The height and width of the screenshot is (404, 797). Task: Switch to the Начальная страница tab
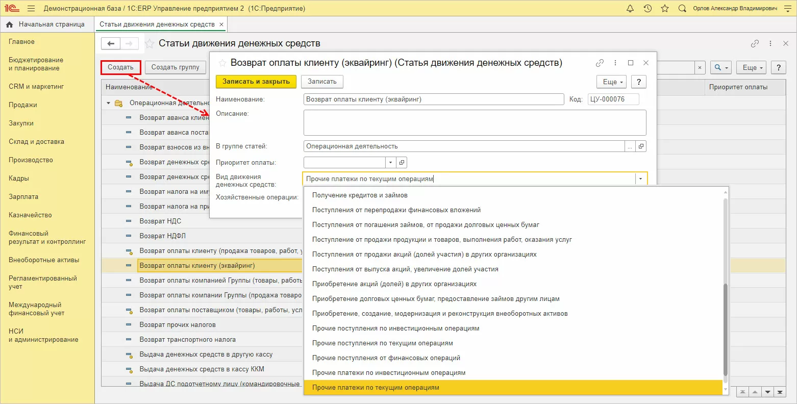(x=51, y=24)
